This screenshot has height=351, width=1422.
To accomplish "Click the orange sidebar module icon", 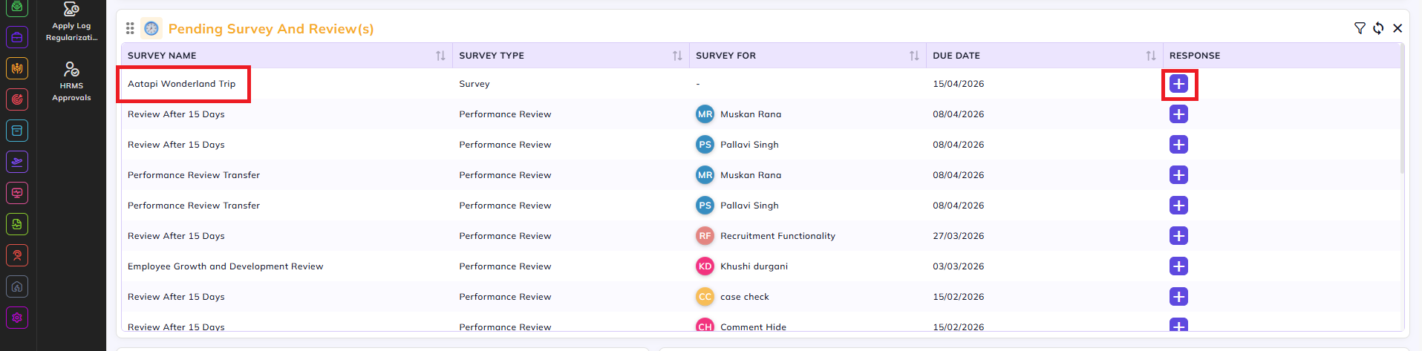I will [17, 68].
